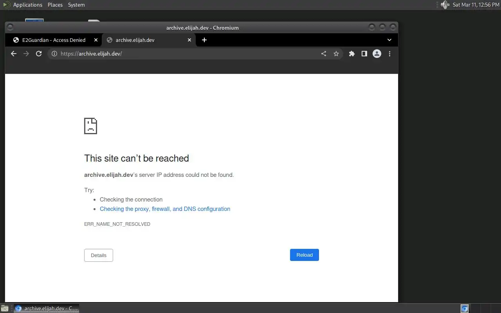This screenshot has height=313, width=501.
Task: Open the Extensions puzzle-piece menu
Action: (x=352, y=54)
